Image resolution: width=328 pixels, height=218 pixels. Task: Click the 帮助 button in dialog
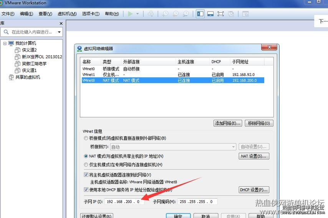[x=261, y=216]
